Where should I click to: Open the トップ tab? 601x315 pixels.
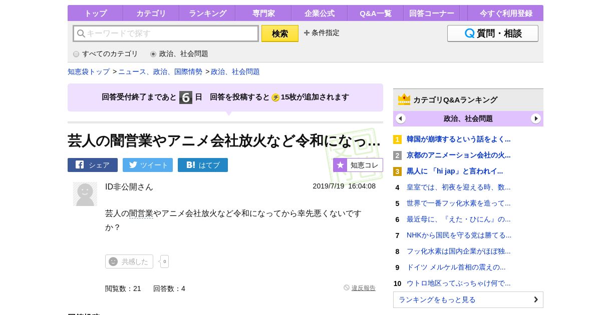pyautogui.click(x=95, y=13)
